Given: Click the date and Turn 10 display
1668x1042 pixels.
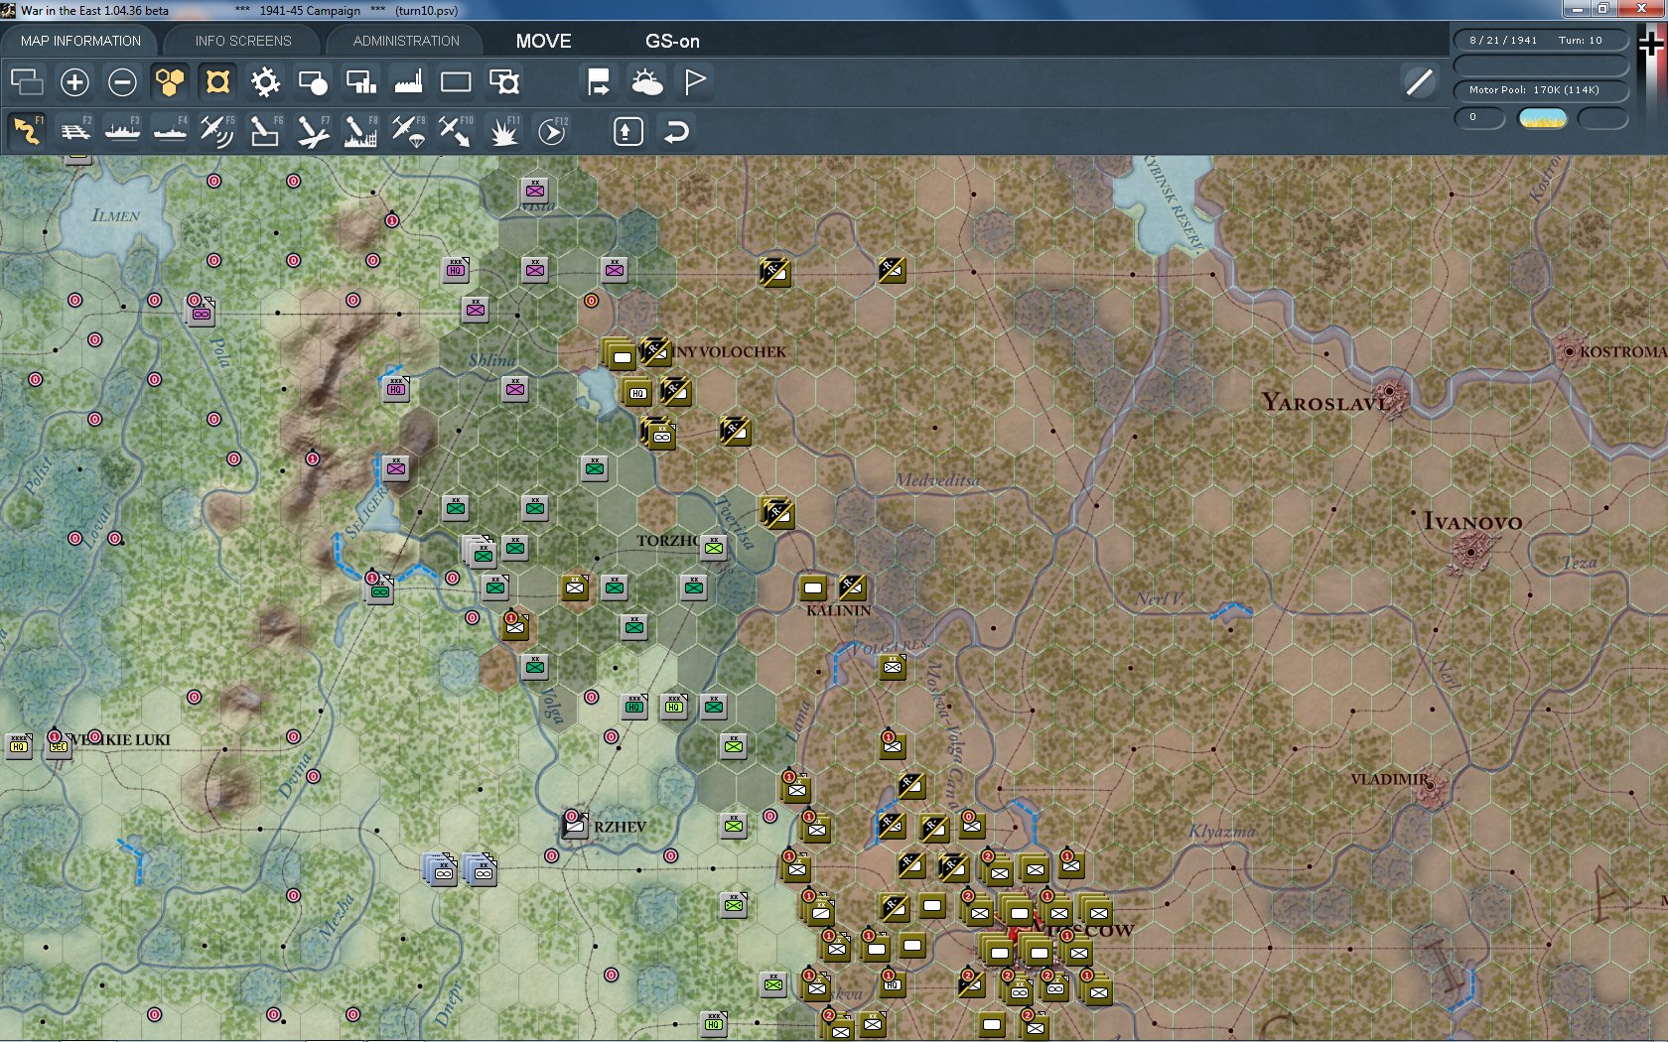Looking at the screenshot, I should point(1541,41).
